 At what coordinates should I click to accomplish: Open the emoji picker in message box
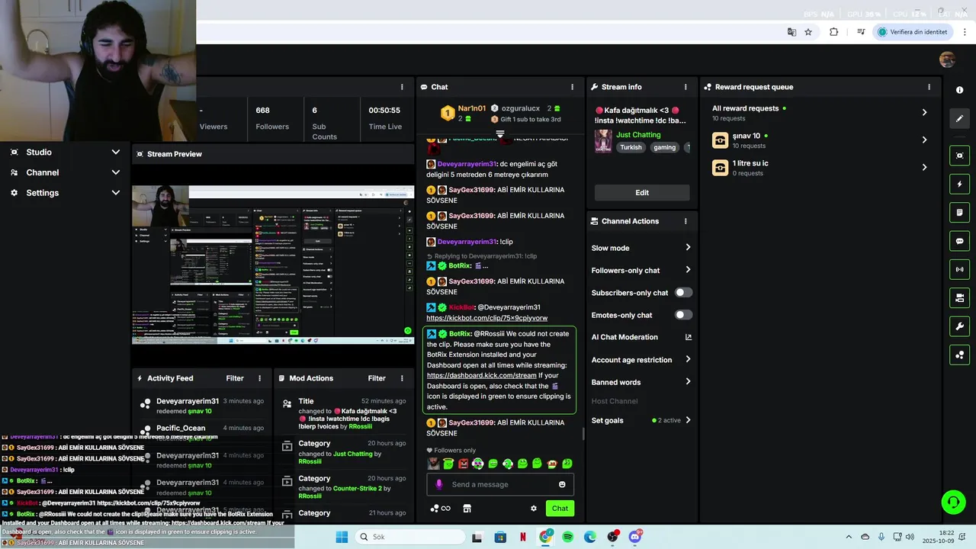(562, 484)
